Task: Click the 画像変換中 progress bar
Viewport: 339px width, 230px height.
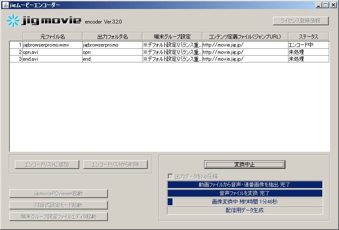Action: [245, 201]
